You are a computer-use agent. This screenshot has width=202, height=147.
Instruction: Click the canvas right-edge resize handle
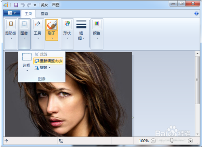133,117
